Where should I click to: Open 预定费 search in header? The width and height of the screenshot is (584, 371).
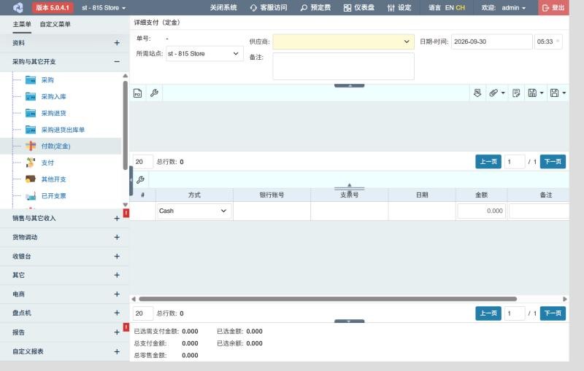pos(315,7)
